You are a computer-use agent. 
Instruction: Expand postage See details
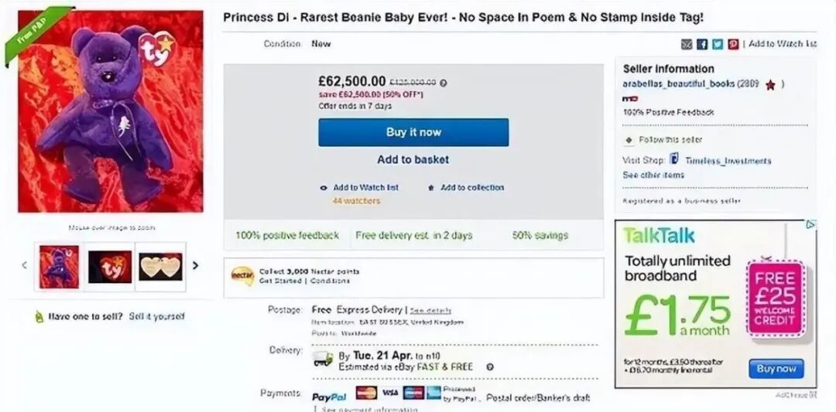430,310
